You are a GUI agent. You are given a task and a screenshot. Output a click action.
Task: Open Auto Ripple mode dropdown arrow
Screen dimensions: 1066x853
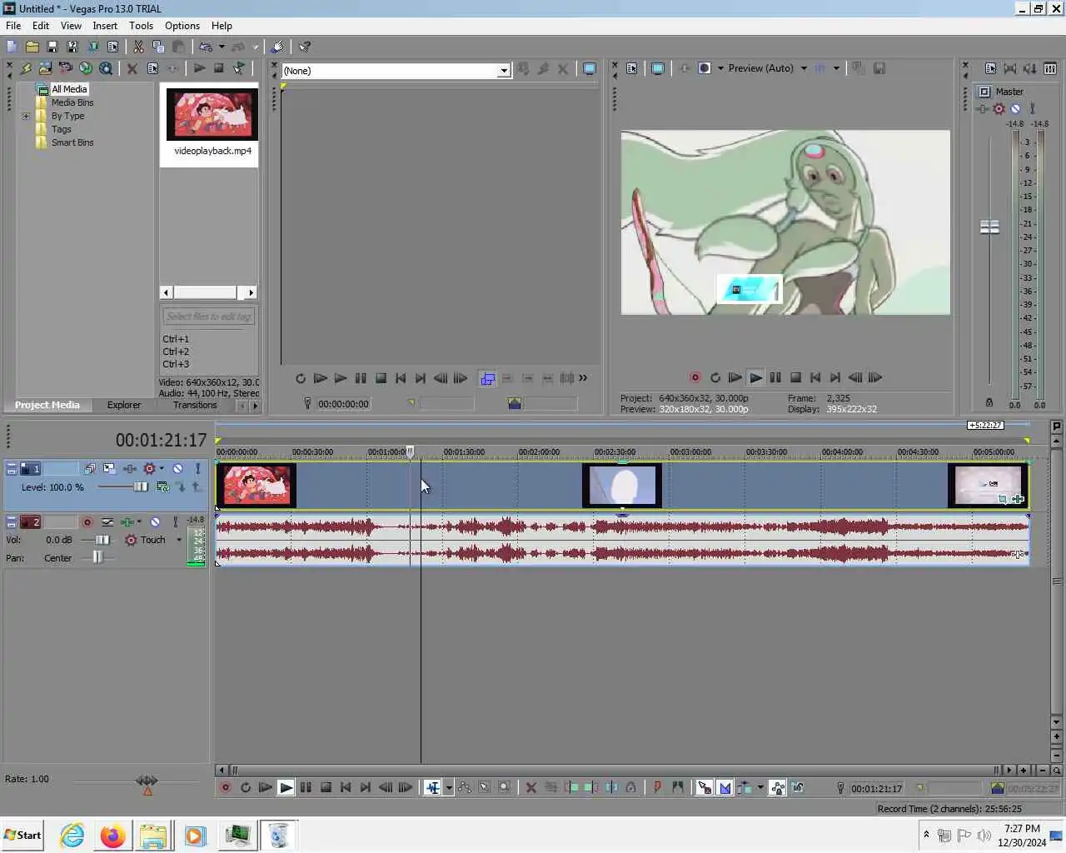760,787
